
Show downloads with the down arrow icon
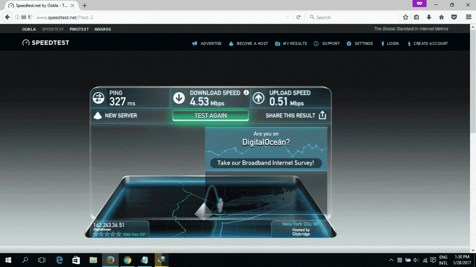[429, 17]
